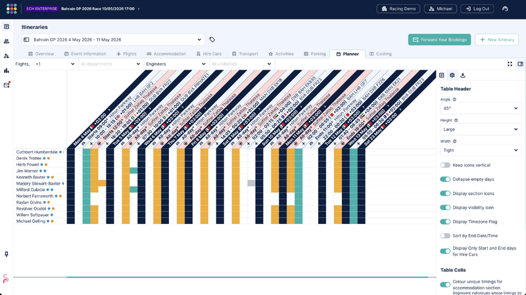This screenshot has height=295, width=526.
Task: Open the gear settings icon in planner panel
Action: [452, 75]
